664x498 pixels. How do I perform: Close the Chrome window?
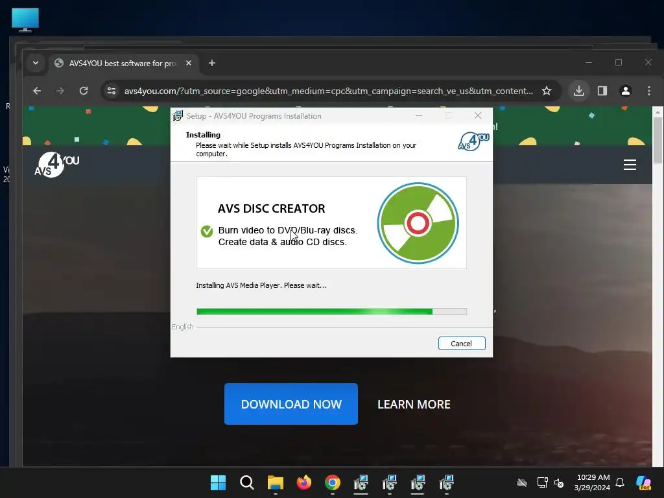coord(648,63)
